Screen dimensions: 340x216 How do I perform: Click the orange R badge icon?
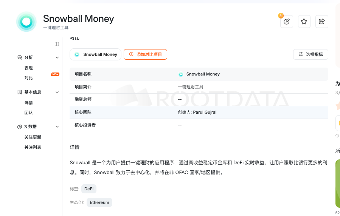coord(281,15)
